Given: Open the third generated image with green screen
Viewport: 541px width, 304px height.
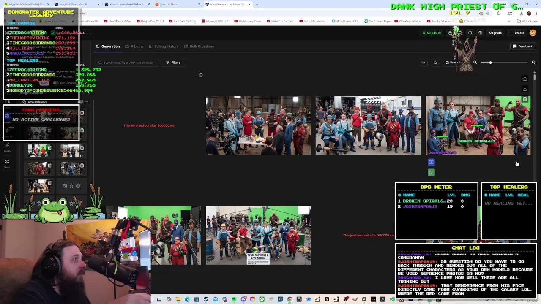Looking at the screenshot, I should pyautogui.click(x=478, y=126).
